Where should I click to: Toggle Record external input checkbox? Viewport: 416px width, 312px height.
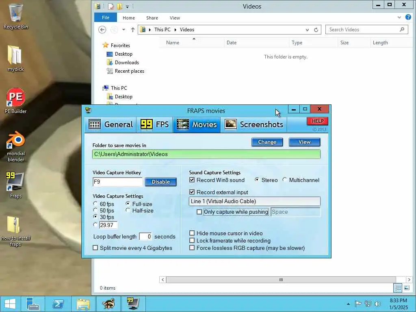click(192, 192)
